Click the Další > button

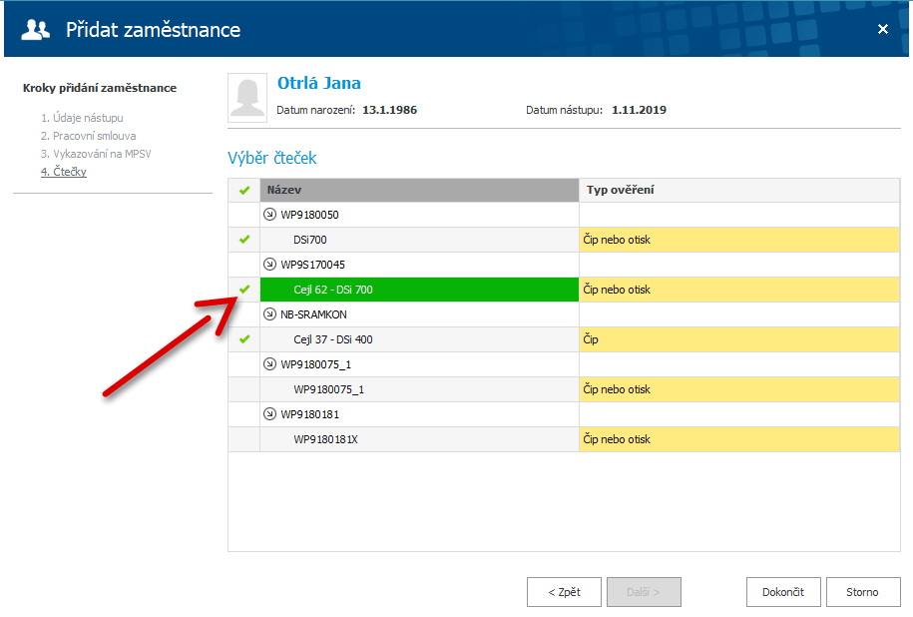point(644,592)
